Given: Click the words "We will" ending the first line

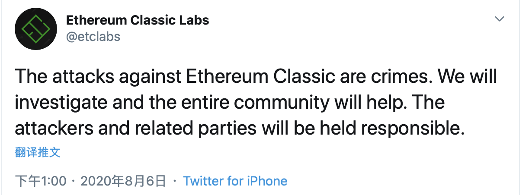Looking at the screenshot, I should pyautogui.click(x=468, y=77).
